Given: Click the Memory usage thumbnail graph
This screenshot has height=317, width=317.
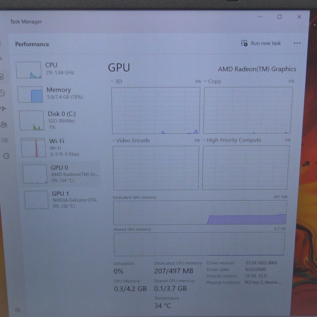Looking at the screenshot, I should point(30,94).
